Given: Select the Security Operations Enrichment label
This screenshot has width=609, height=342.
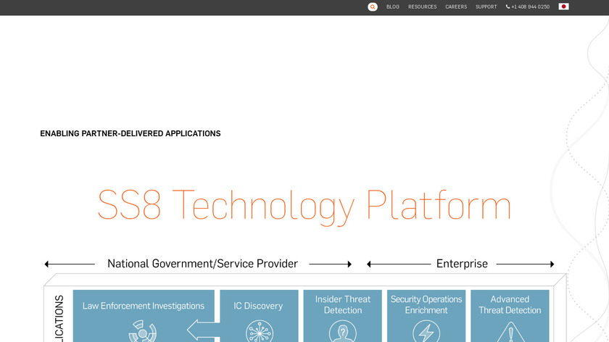Looking at the screenshot, I should 426,305.
